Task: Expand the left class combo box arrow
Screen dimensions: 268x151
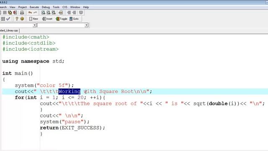Action: point(34,25)
